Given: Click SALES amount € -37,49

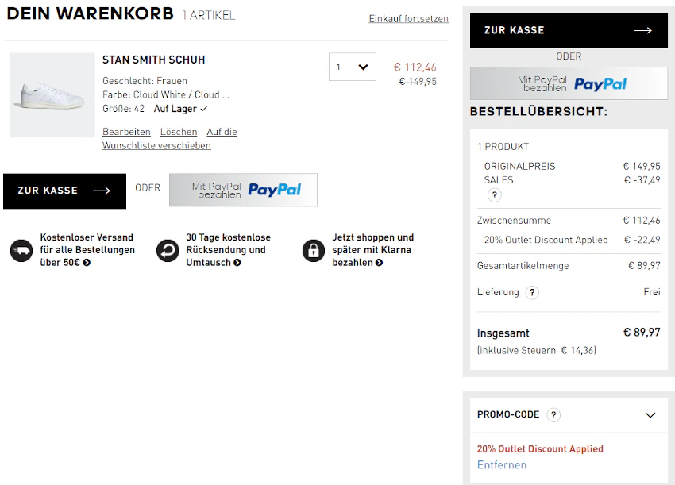Looking at the screenshot, I should pos(642,180).
